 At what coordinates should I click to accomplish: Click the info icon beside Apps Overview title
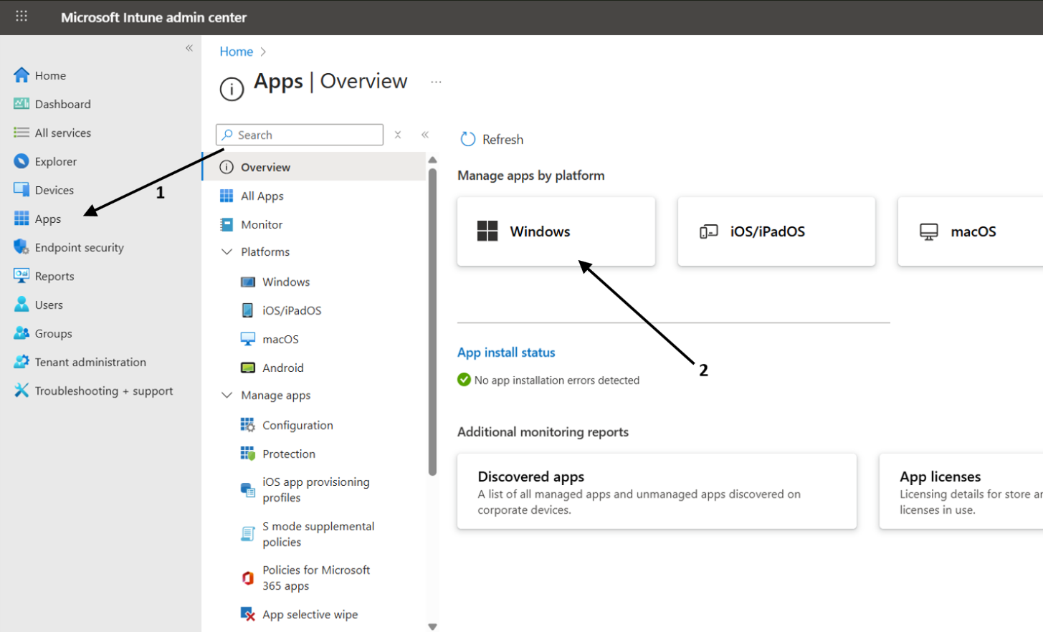(x=232, y=89)
